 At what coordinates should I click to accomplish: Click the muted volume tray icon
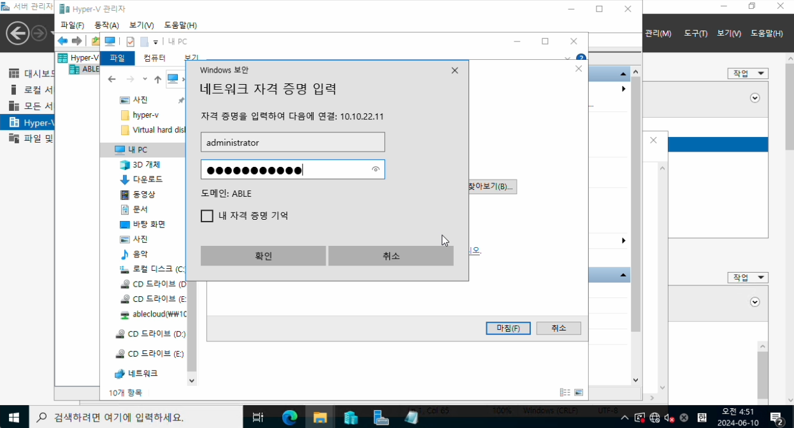click(x=670, y=418)
